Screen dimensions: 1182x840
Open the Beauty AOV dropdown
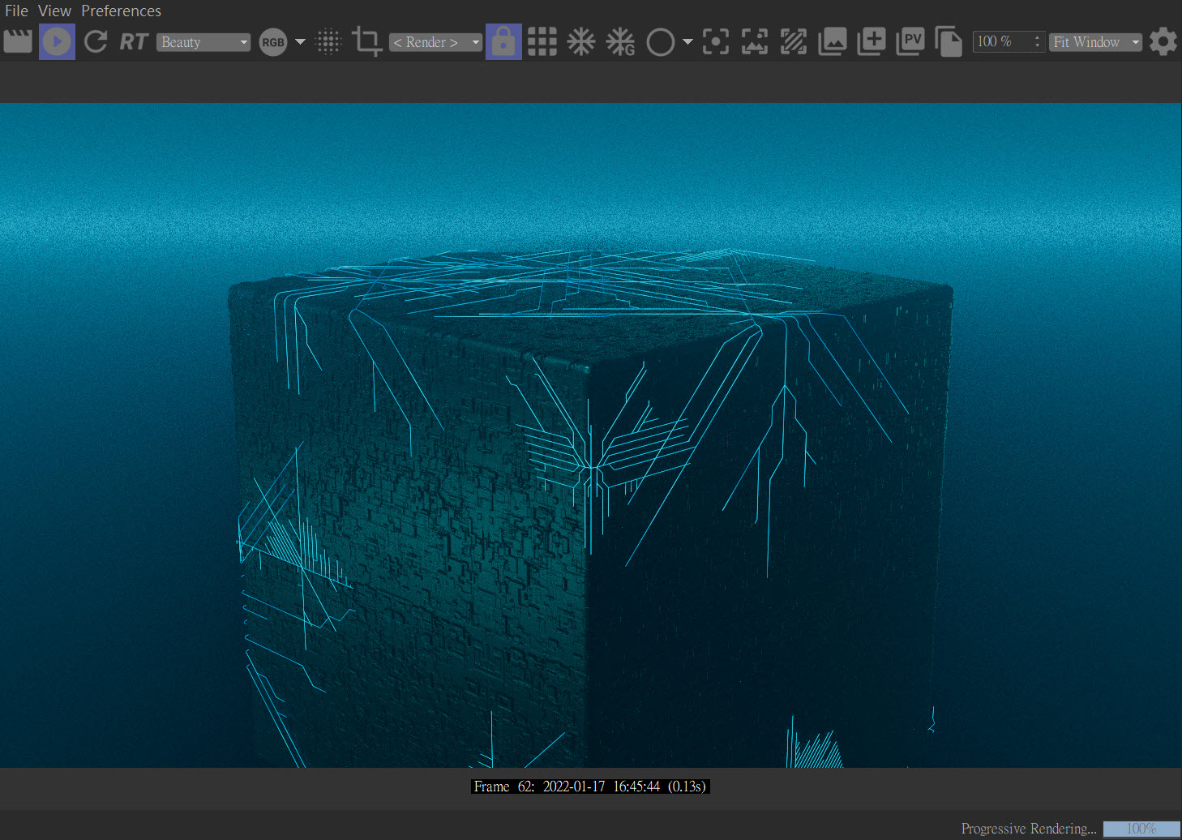pyautogui.click(x=203, y=42)
